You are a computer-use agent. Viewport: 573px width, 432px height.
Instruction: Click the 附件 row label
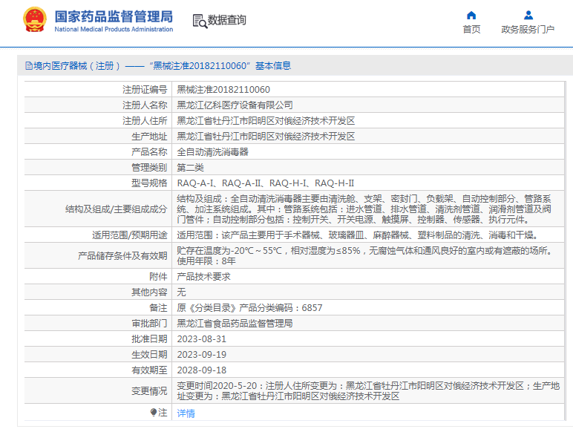click(158, 277)
